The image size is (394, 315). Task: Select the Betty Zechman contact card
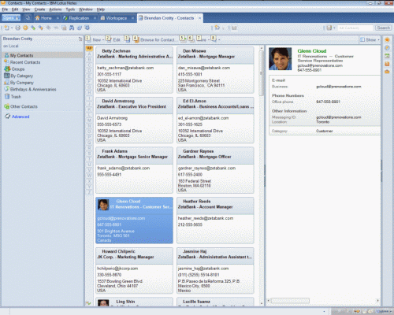click(x=134, y=70)
